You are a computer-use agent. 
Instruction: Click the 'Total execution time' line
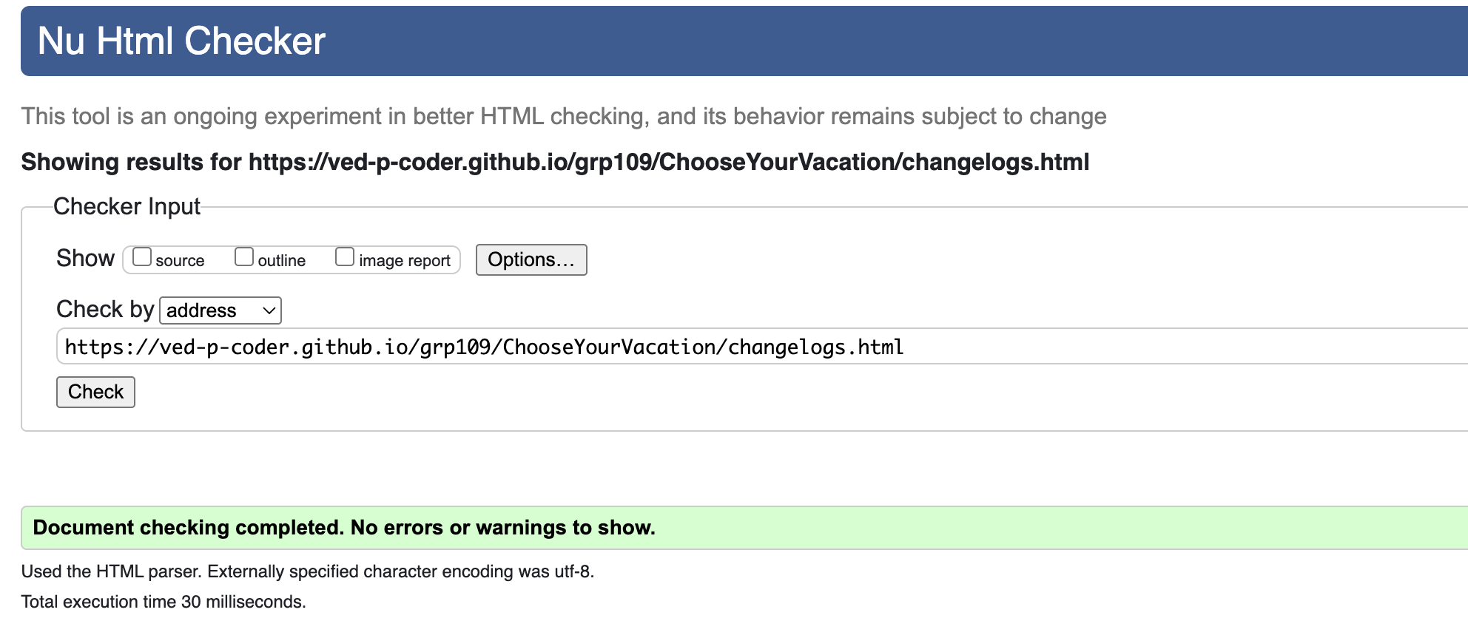click(x=164, y=602)
